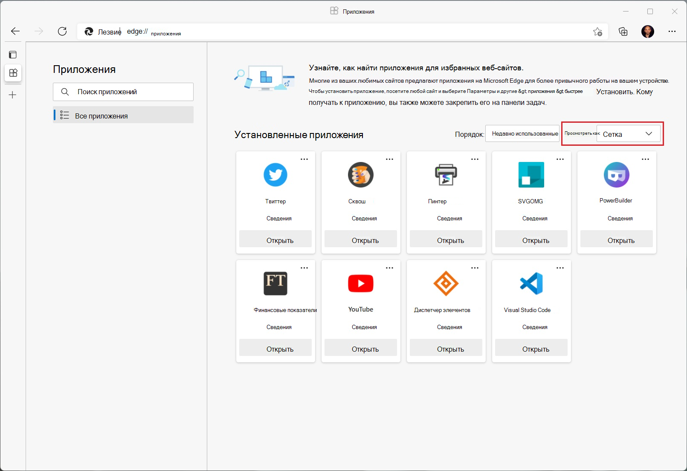
Task: Open SVGOMG app with Открыть button
Action: 531,240
